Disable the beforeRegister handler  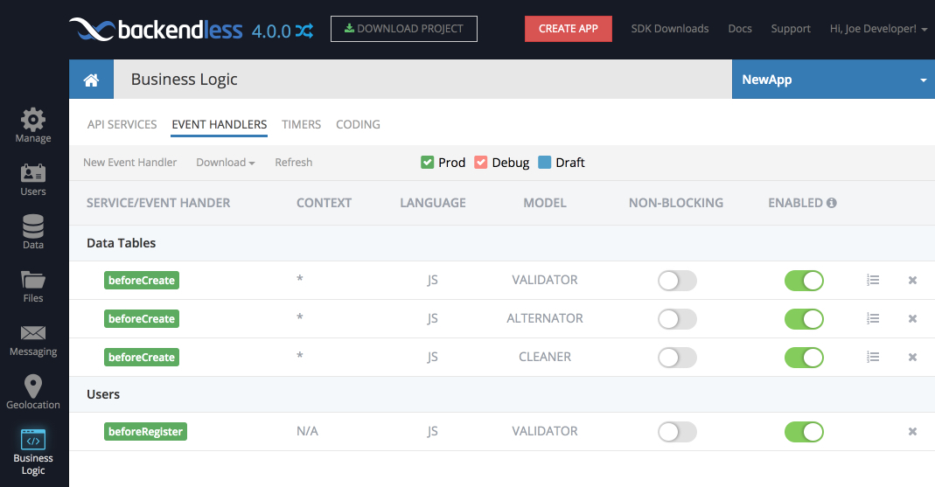(x=804, y=432)
